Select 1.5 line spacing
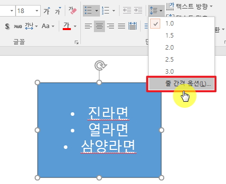The height and width of the screenshot is (184, 226). pyautogui.click(x=181, y=36)
